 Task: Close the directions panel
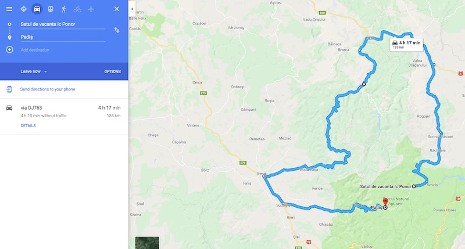point(117,9)
